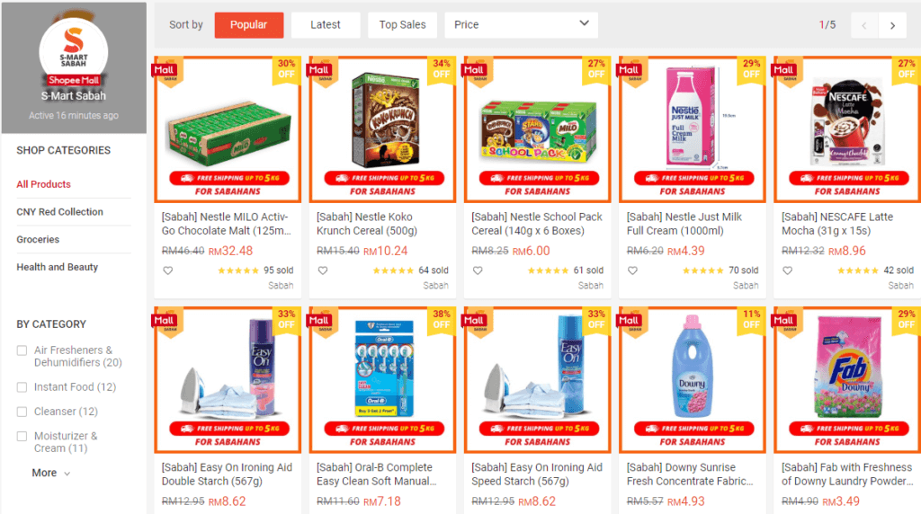Select the Popular sort button

point(248,25)
